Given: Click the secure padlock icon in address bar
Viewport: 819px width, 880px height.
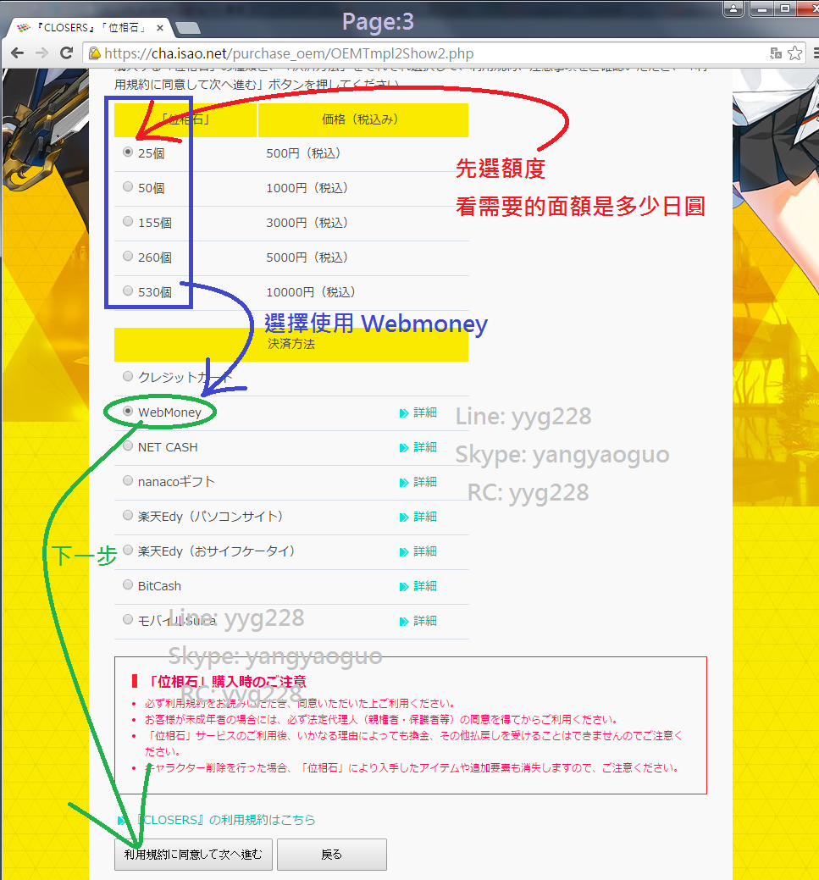Looking at the screenshot, I should [94, 53].
